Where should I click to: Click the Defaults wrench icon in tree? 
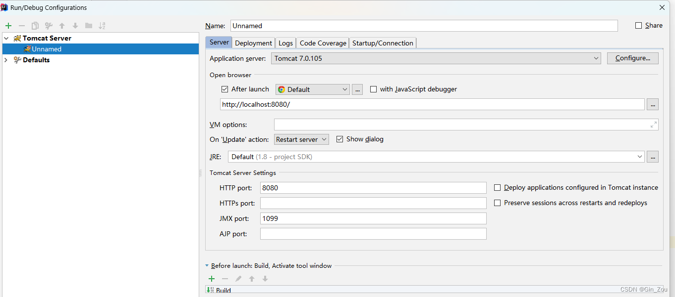pos(17,60)
